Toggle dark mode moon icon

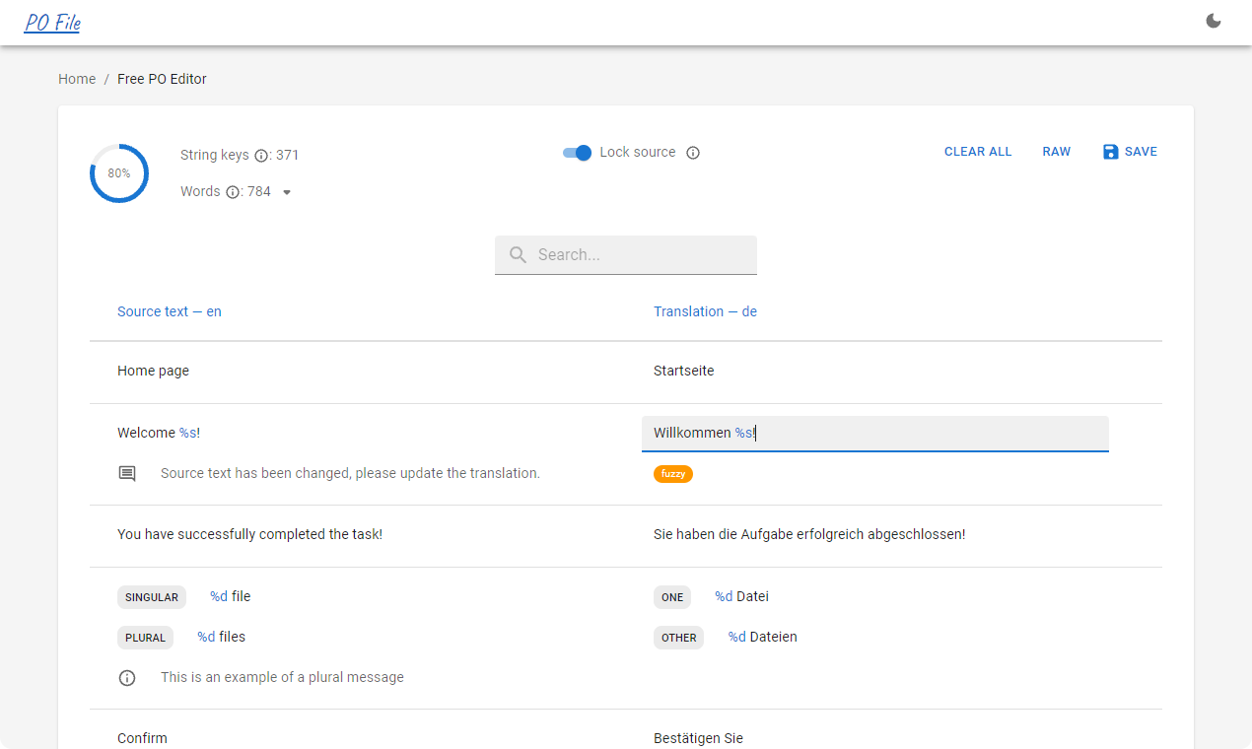[1214, 21]
